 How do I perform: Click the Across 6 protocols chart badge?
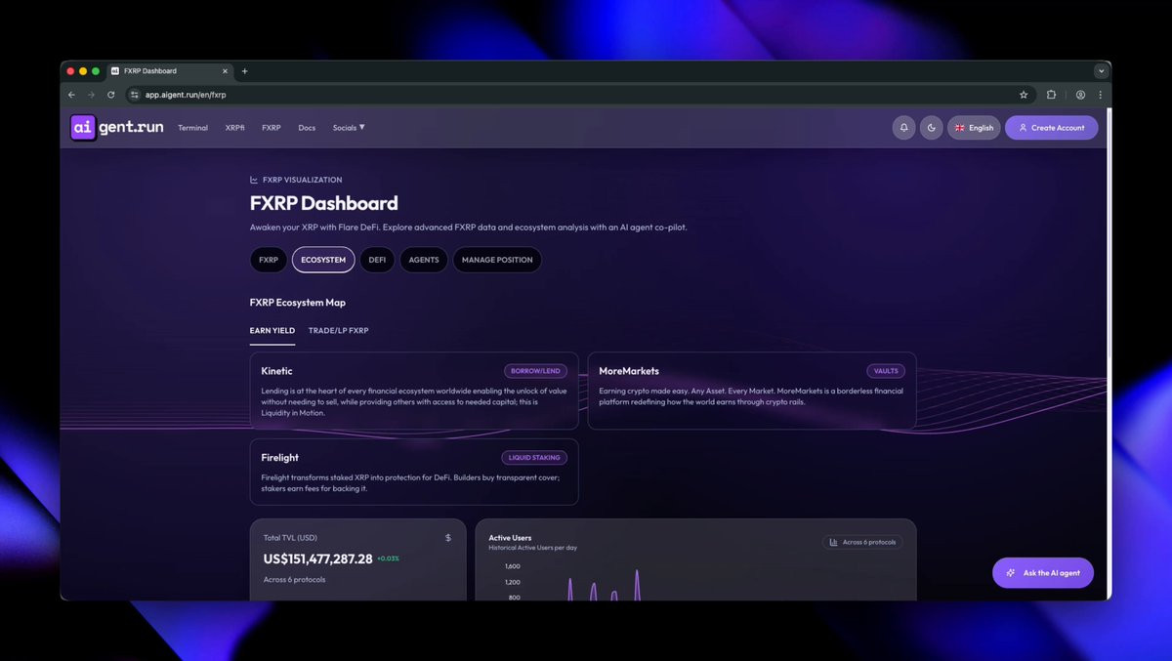pyautogui.click(x=862, y=542)
